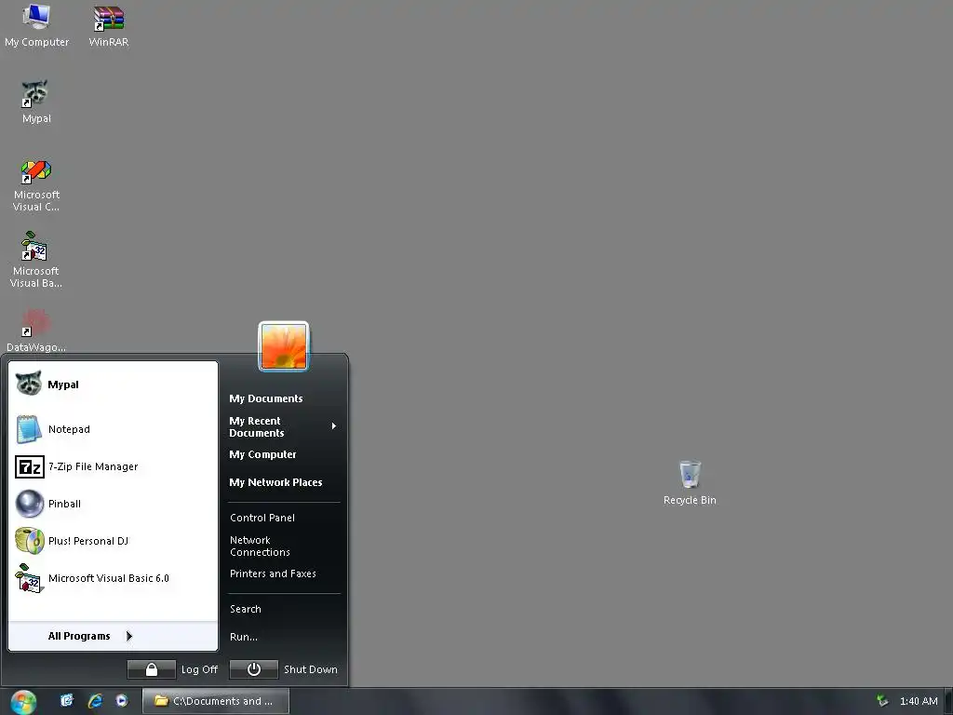The width and height of the screenshot is (953, 715).
Task: Open Search from Start menu
Action: 246,609
